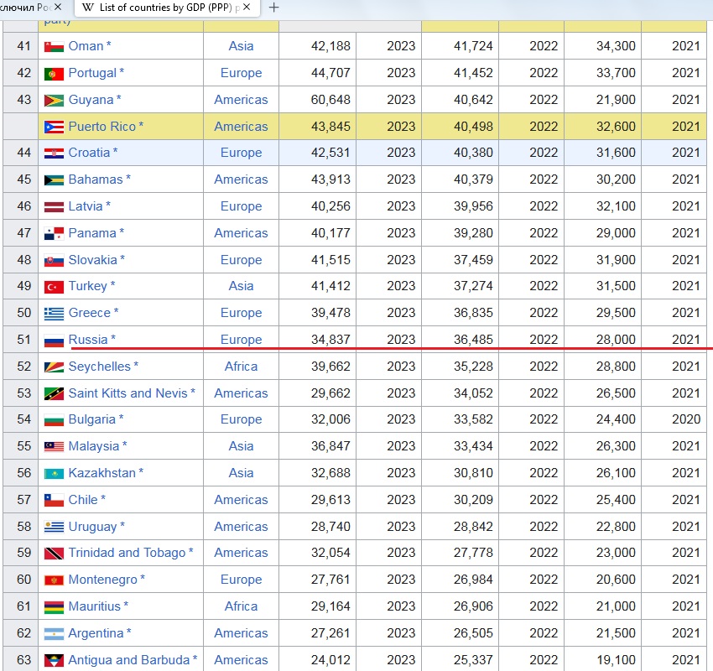The height and width of the screenshot is (671, 713).
Task: Click the Americas link in Chile's row
Action: coord(241,500)
